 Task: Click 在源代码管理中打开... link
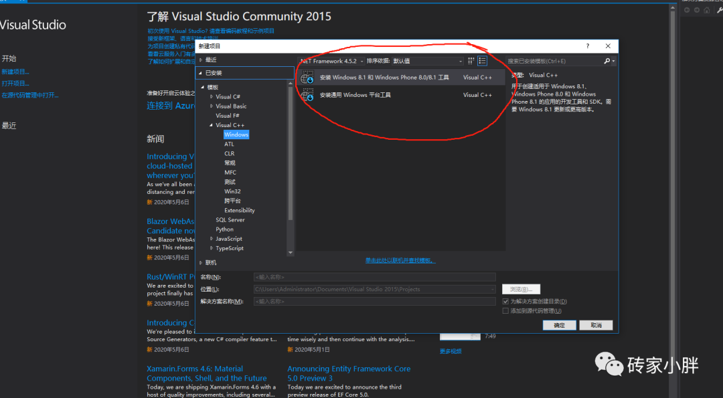pyautogui.click(x=30, y=96)
